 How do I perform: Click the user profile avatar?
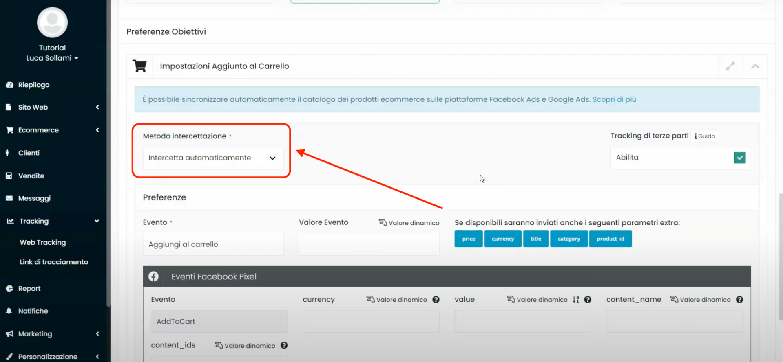[x=52, y=22]
